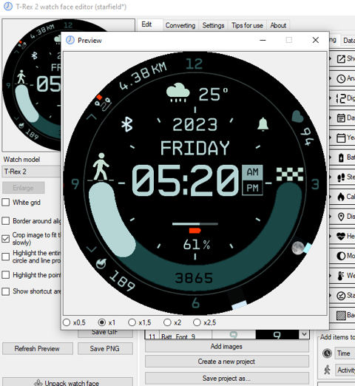
Task: Expand the Date section arrow
Action: [331, 118]
